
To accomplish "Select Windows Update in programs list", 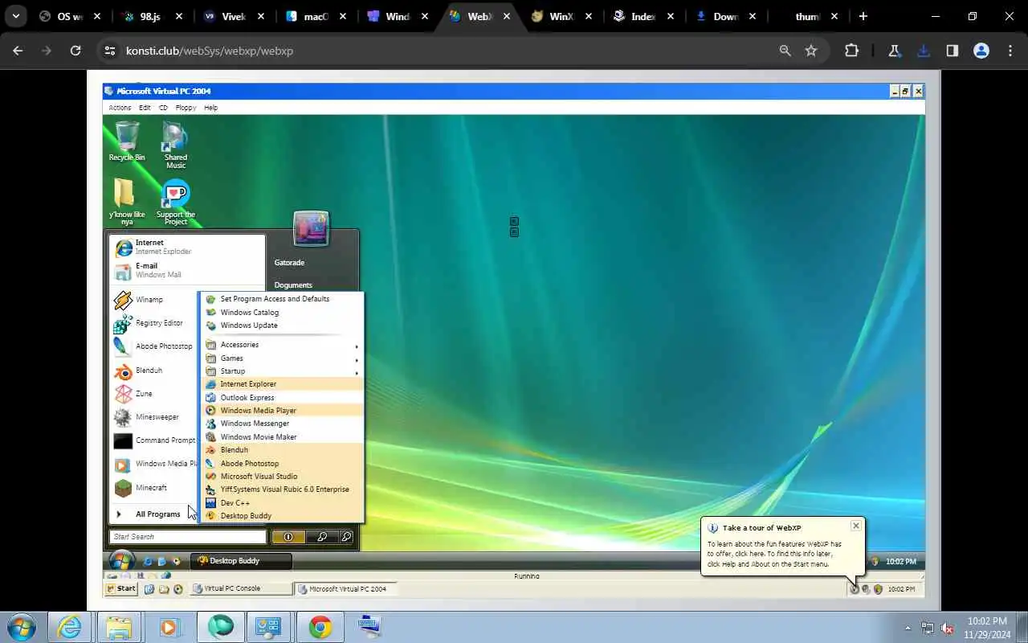I will point(282,326).
